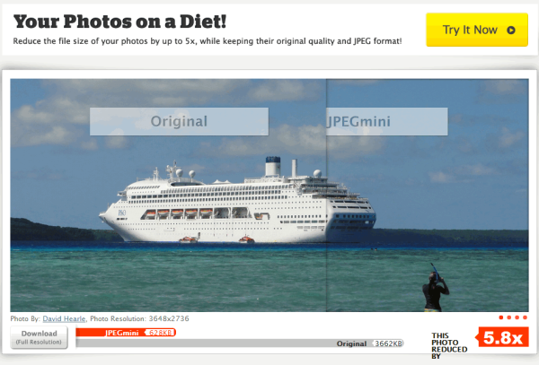
Task: Click the Original overlay label
Action: point(179,121)
